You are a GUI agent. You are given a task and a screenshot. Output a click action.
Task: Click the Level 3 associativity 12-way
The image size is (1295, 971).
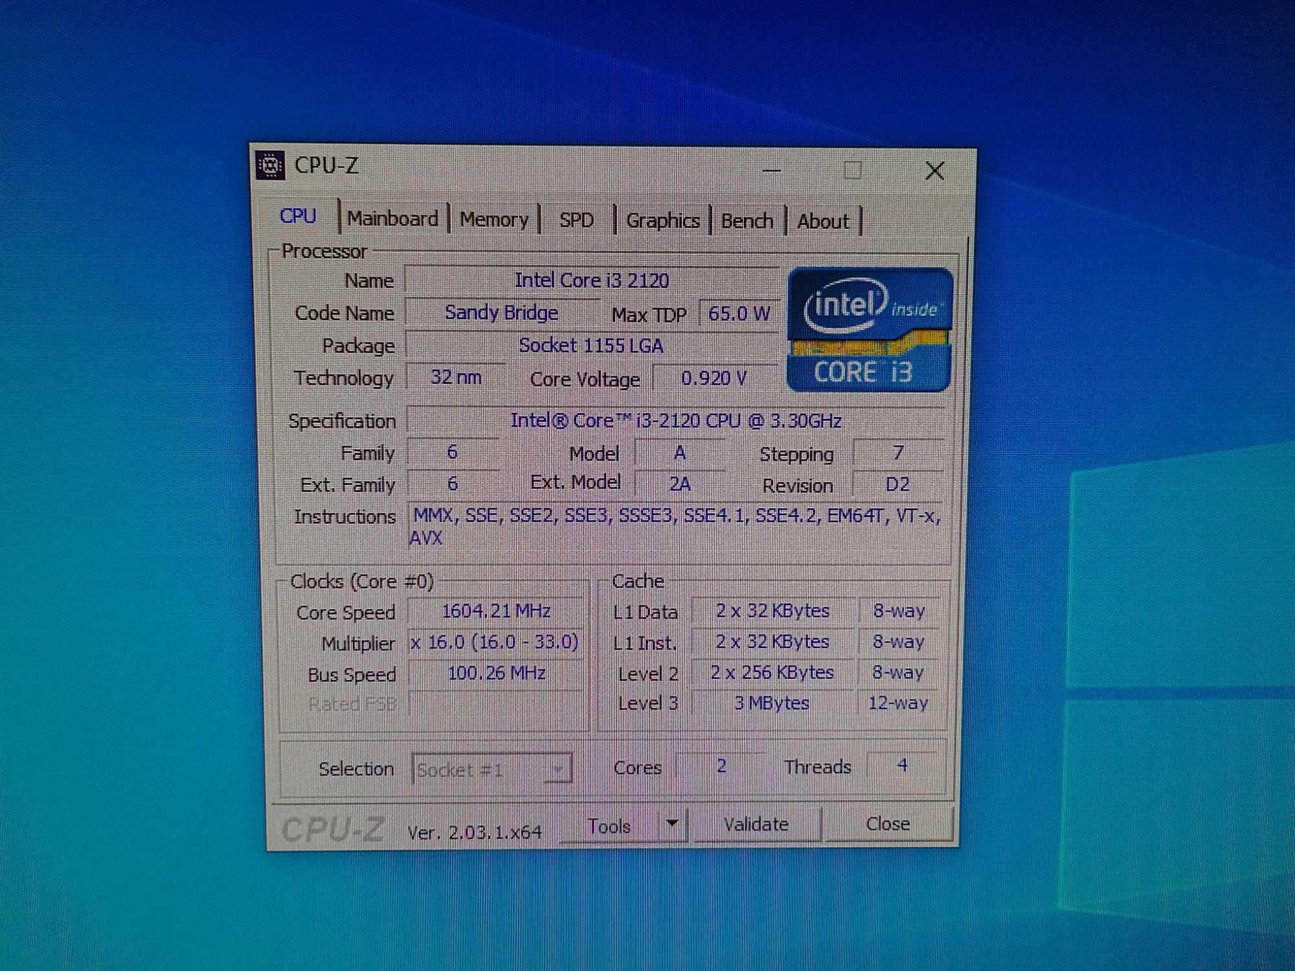898,703
